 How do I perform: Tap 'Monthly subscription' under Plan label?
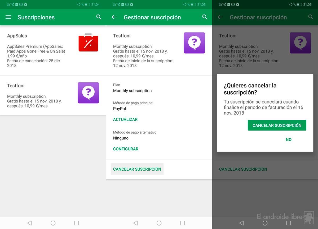pos(132,91)
